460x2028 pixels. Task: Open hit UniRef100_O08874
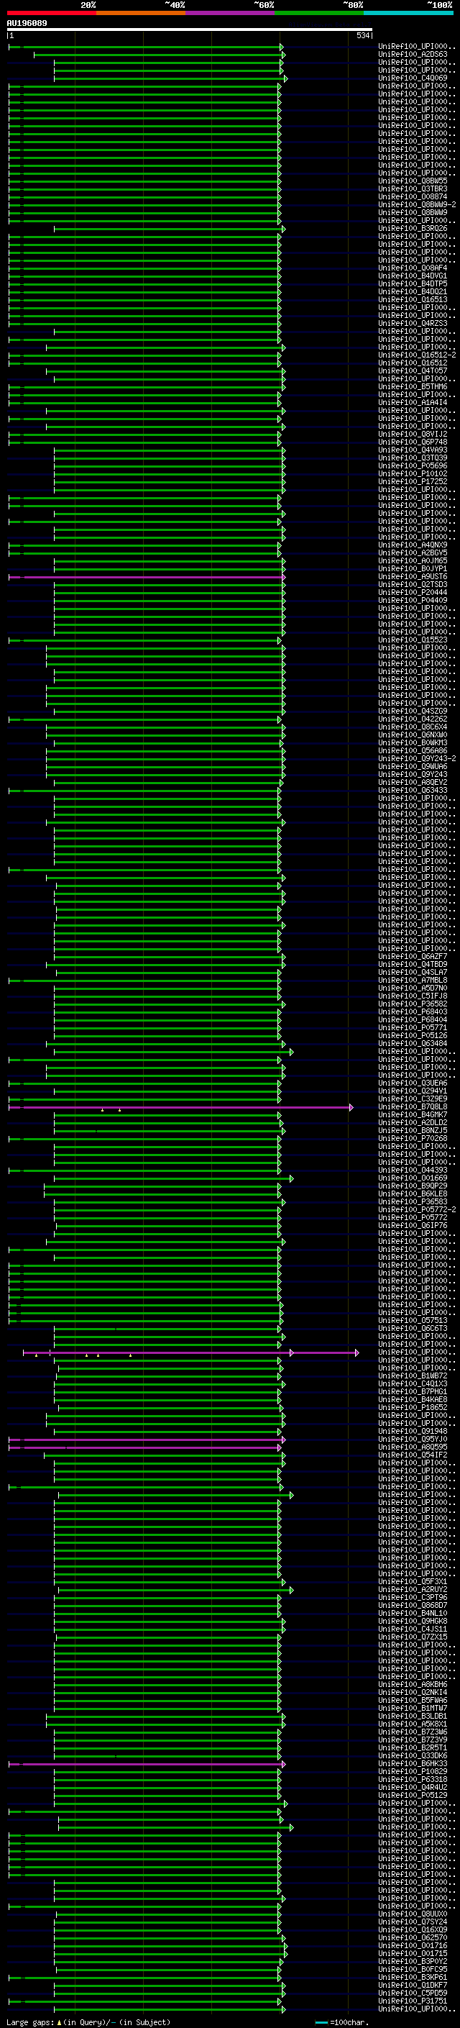coord(413,197)
